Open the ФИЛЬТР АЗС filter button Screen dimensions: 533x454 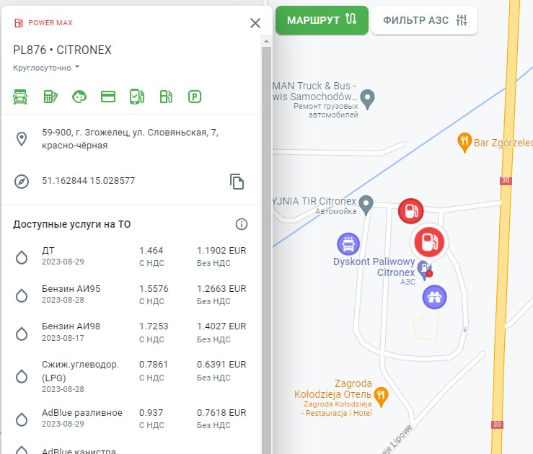click(424, 20)
